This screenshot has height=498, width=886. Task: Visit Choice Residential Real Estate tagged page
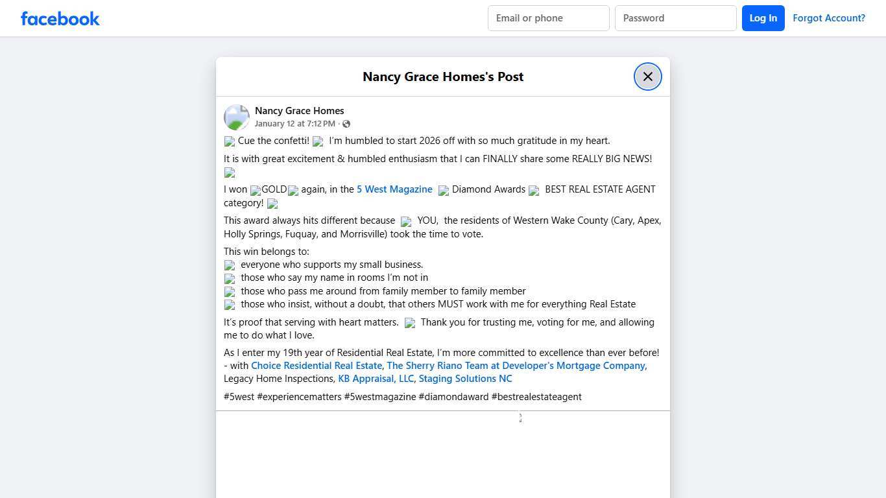317,366
